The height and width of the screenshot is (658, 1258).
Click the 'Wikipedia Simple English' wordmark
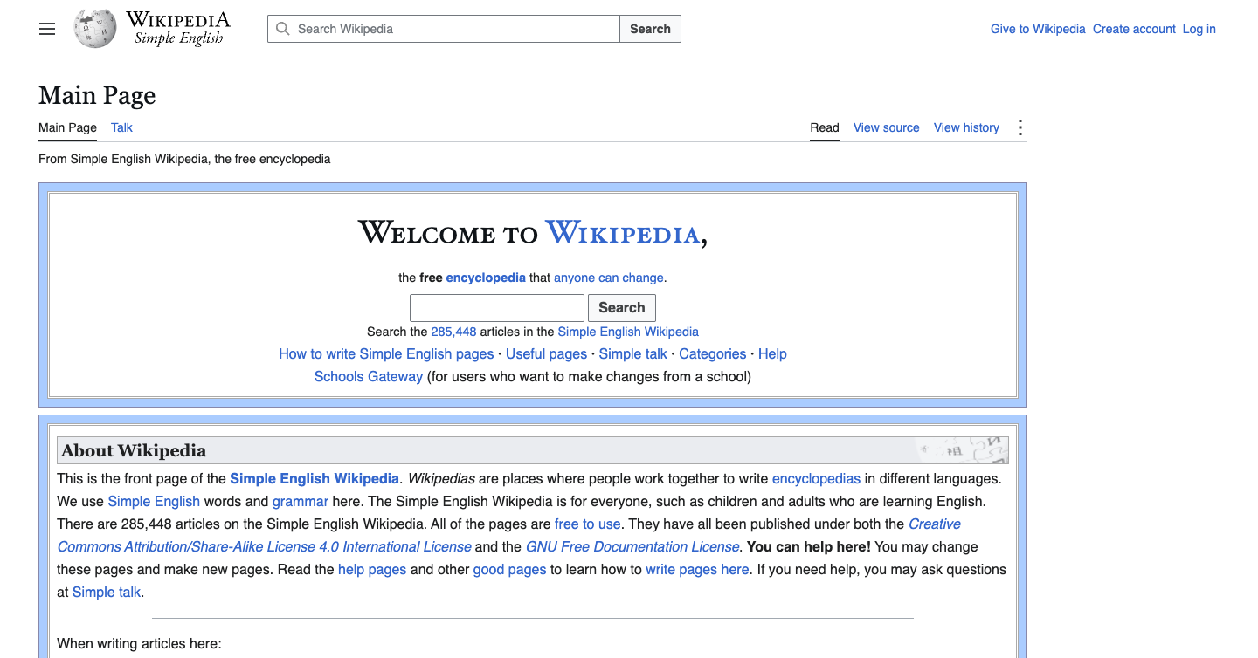(178, 29)
